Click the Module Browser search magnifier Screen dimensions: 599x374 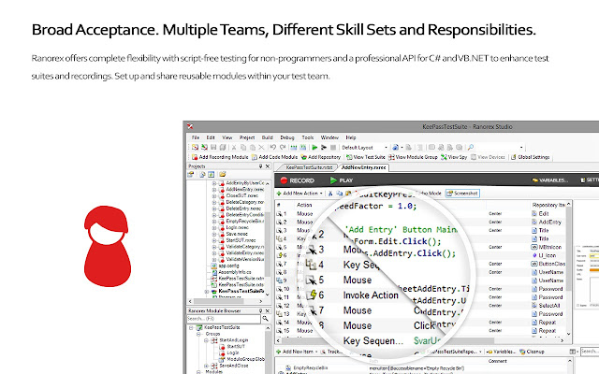[x=265, y=319]
